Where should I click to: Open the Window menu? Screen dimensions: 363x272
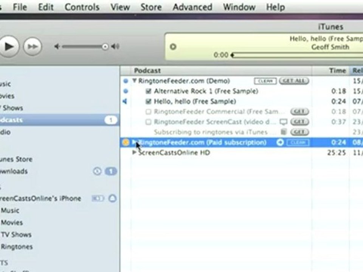pos(239,7)
